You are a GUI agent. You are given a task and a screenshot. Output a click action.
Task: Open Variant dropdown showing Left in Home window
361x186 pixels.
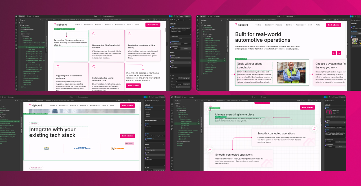336,122
